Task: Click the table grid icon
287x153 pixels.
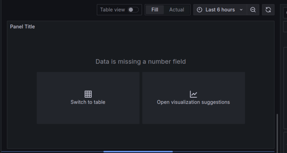Action: pyautogui.click(x=88, y=94)
